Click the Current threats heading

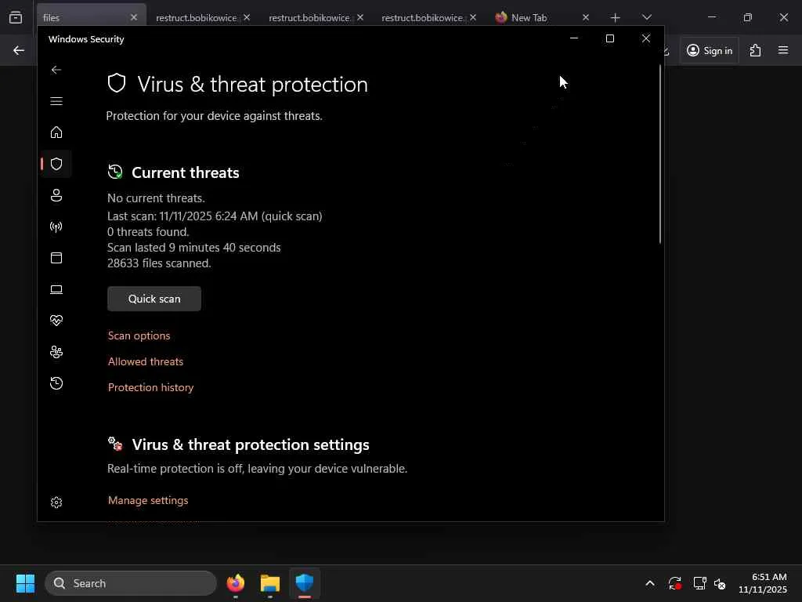185,172
